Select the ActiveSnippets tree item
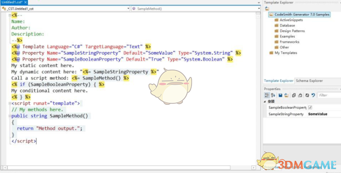341x173 pixels. click(291, 20)
